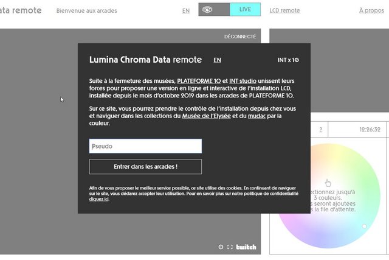Image resolution: width=389 pixels, height=260 pixels.
Task: Click the question mark help icon
Action: tap(320, 130)
